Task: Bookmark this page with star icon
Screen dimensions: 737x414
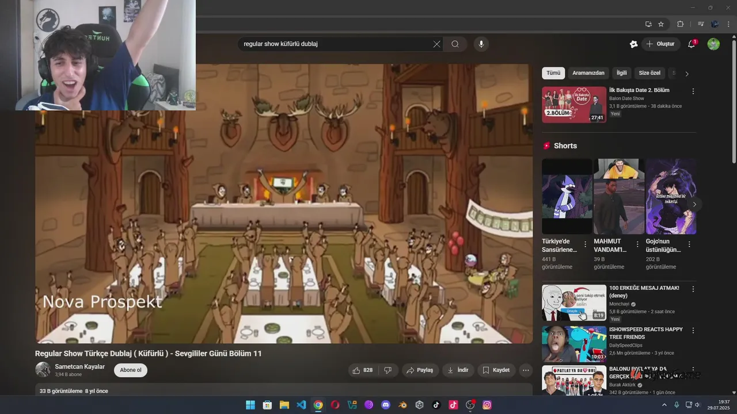Action: coord(661,24)
